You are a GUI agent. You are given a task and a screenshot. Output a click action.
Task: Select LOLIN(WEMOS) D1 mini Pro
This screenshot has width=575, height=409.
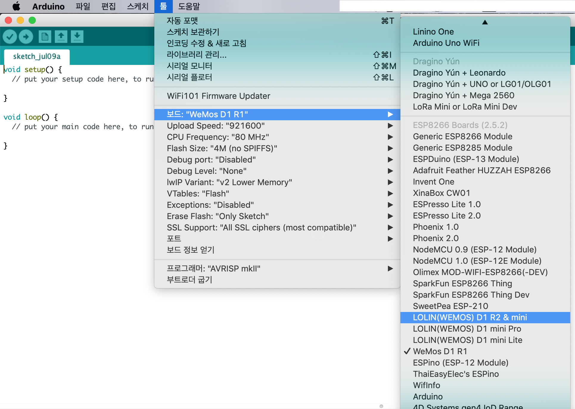click(x=485, y=329)
